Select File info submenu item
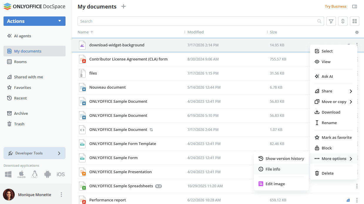Image resolution: width=364 pixels, height=204 pixels. click(x=281, y=169)
